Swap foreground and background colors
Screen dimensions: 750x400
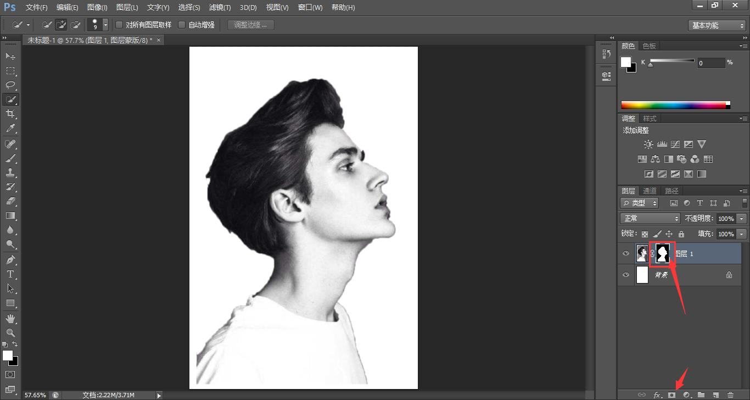pos(15,345)
